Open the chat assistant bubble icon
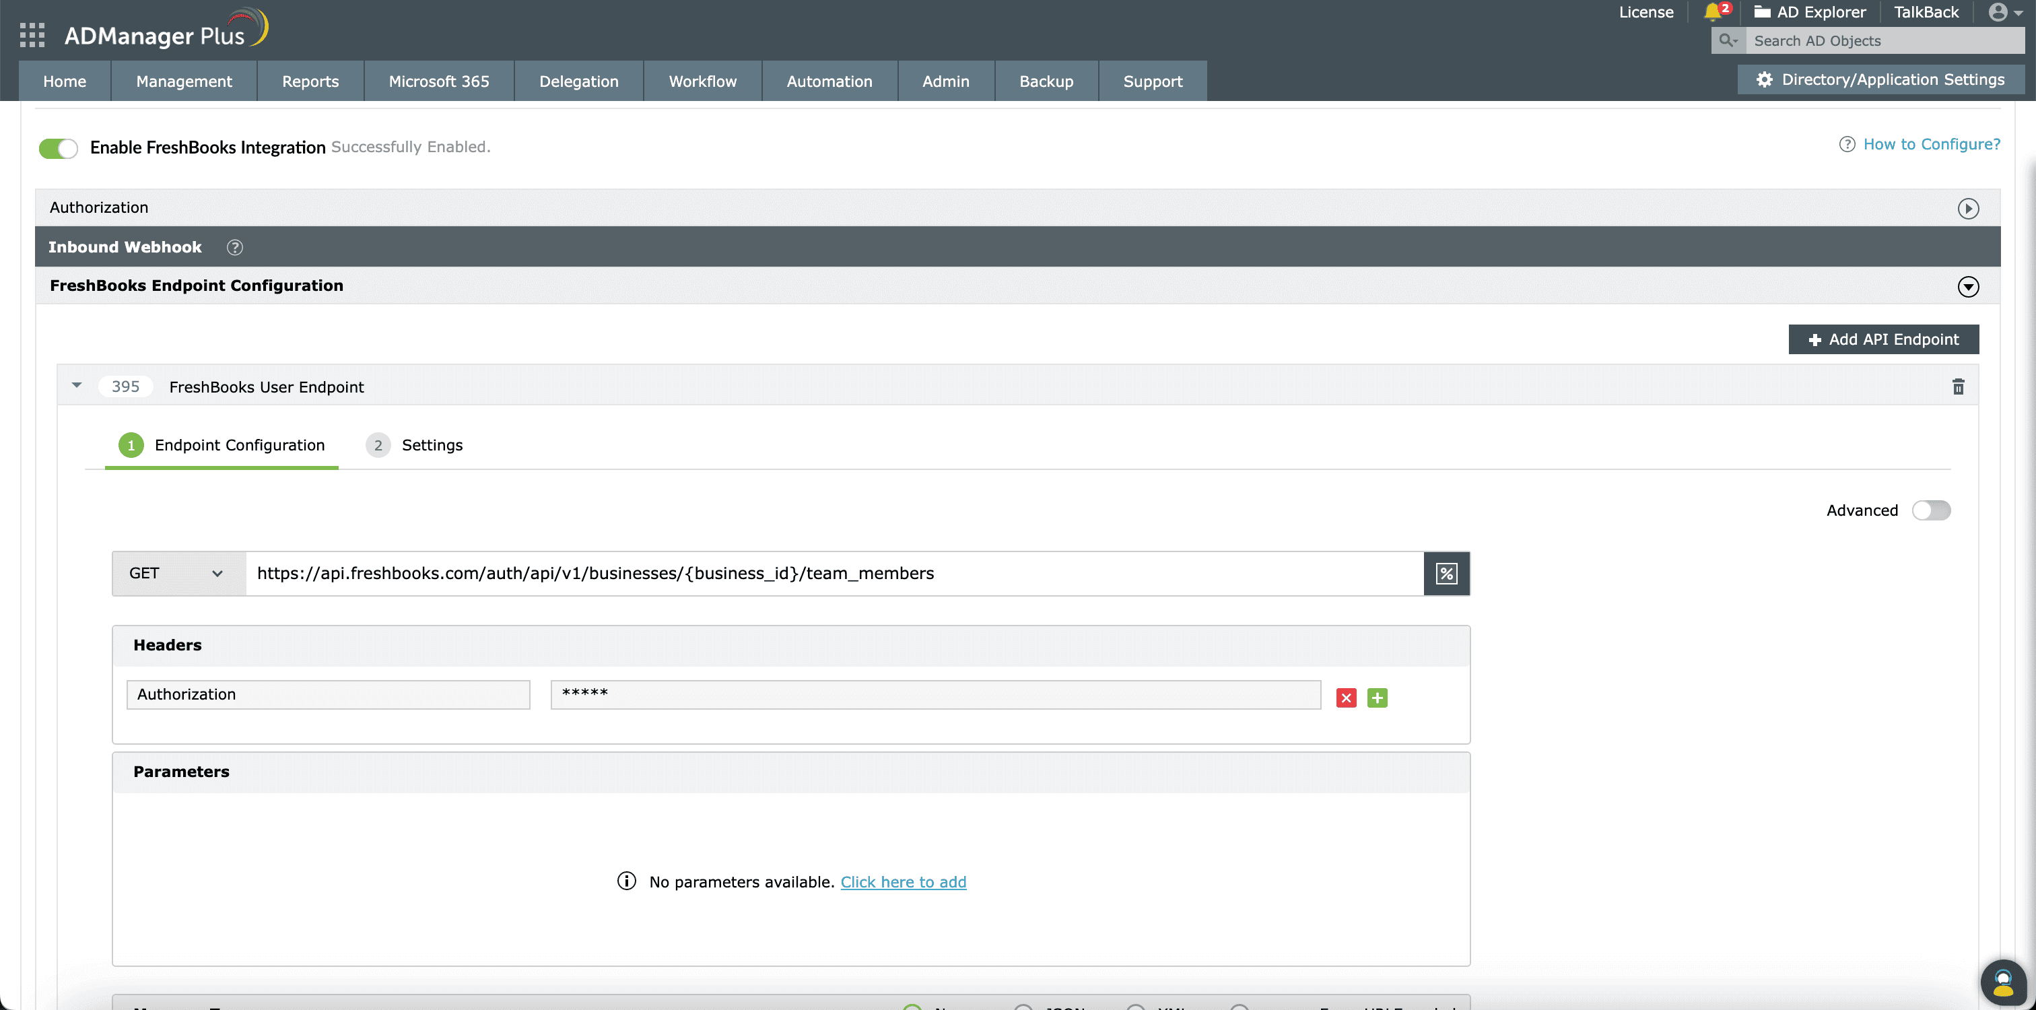This screenshot has width=2036, height=1010. click(2002, 982)
